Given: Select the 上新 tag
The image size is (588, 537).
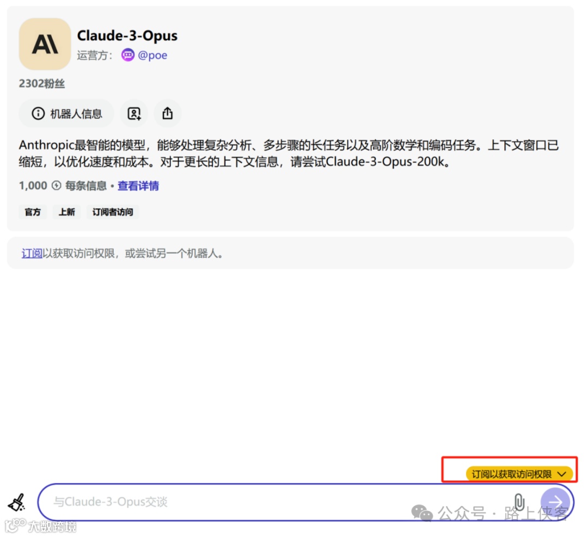Looking at the screenshot, I should coord(67,212).
